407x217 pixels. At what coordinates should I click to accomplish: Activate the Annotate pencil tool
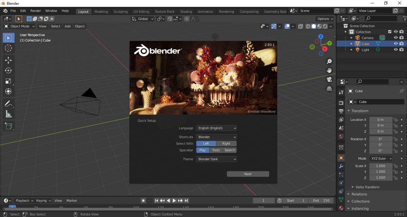coord(8,104)
